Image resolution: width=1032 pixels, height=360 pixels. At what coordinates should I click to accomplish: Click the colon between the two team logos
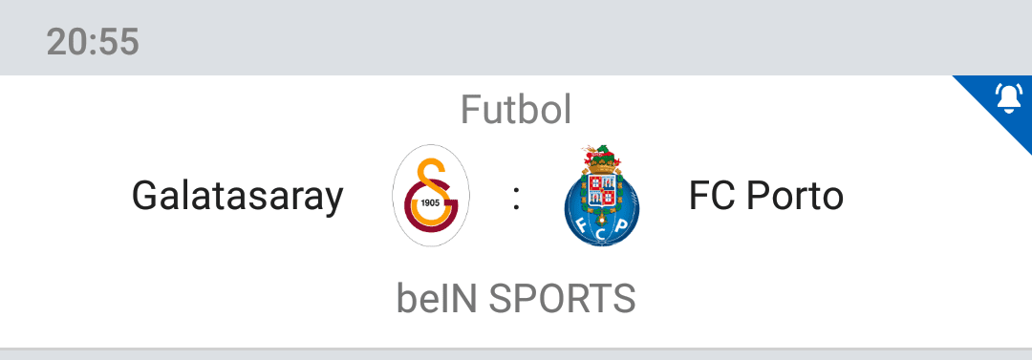click(517, 198)
